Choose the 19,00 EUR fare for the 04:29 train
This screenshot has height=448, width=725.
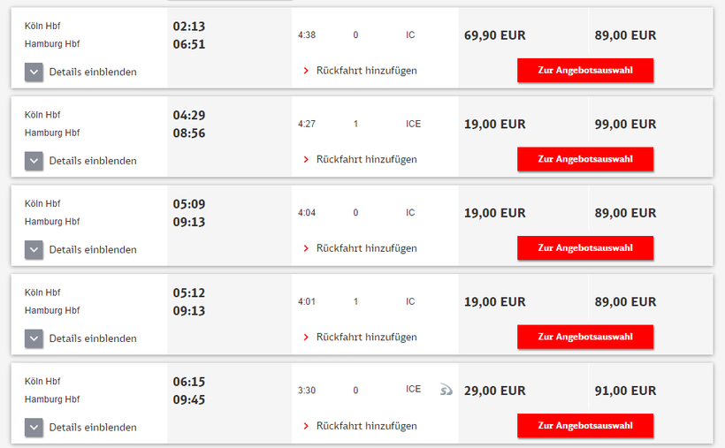point(494,125)
